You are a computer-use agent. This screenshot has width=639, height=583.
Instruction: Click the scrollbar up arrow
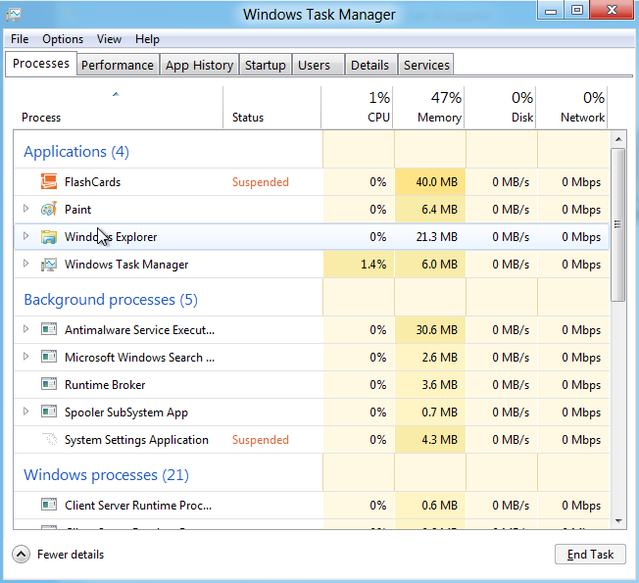click(x=618, y=139)
